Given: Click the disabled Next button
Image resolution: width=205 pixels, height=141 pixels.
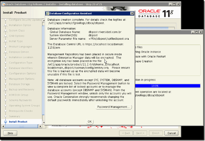Looking at the screenshot, I should tap(140, 133).
